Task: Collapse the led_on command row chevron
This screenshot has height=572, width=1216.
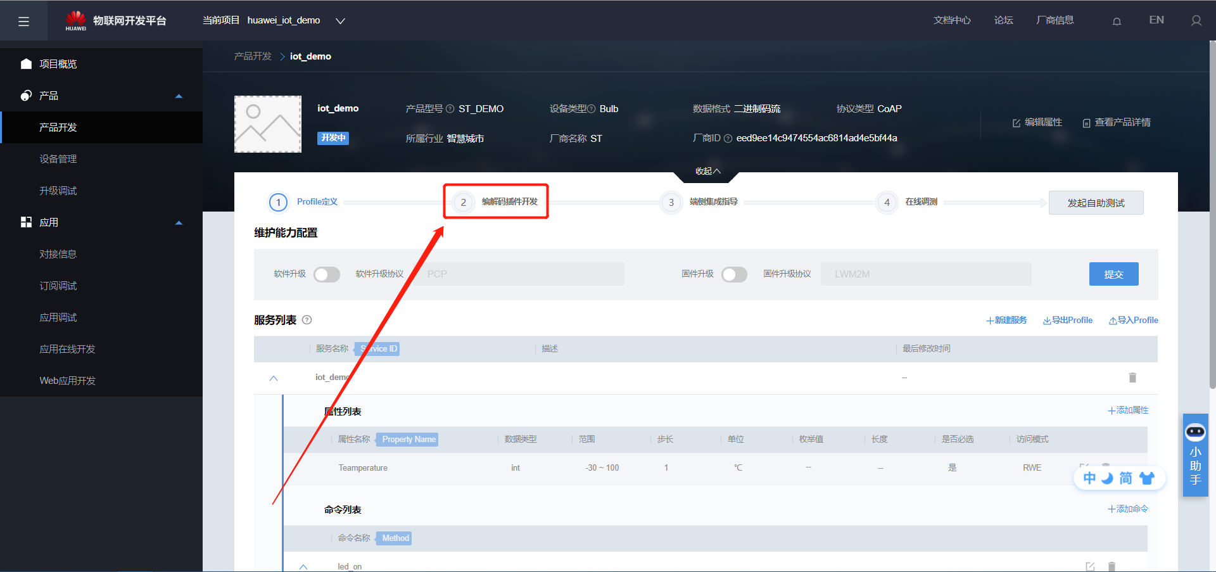Action: tap(303, 567)
